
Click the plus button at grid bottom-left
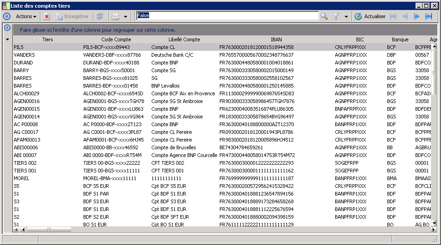pyautogui.click(x=16, y=230)
